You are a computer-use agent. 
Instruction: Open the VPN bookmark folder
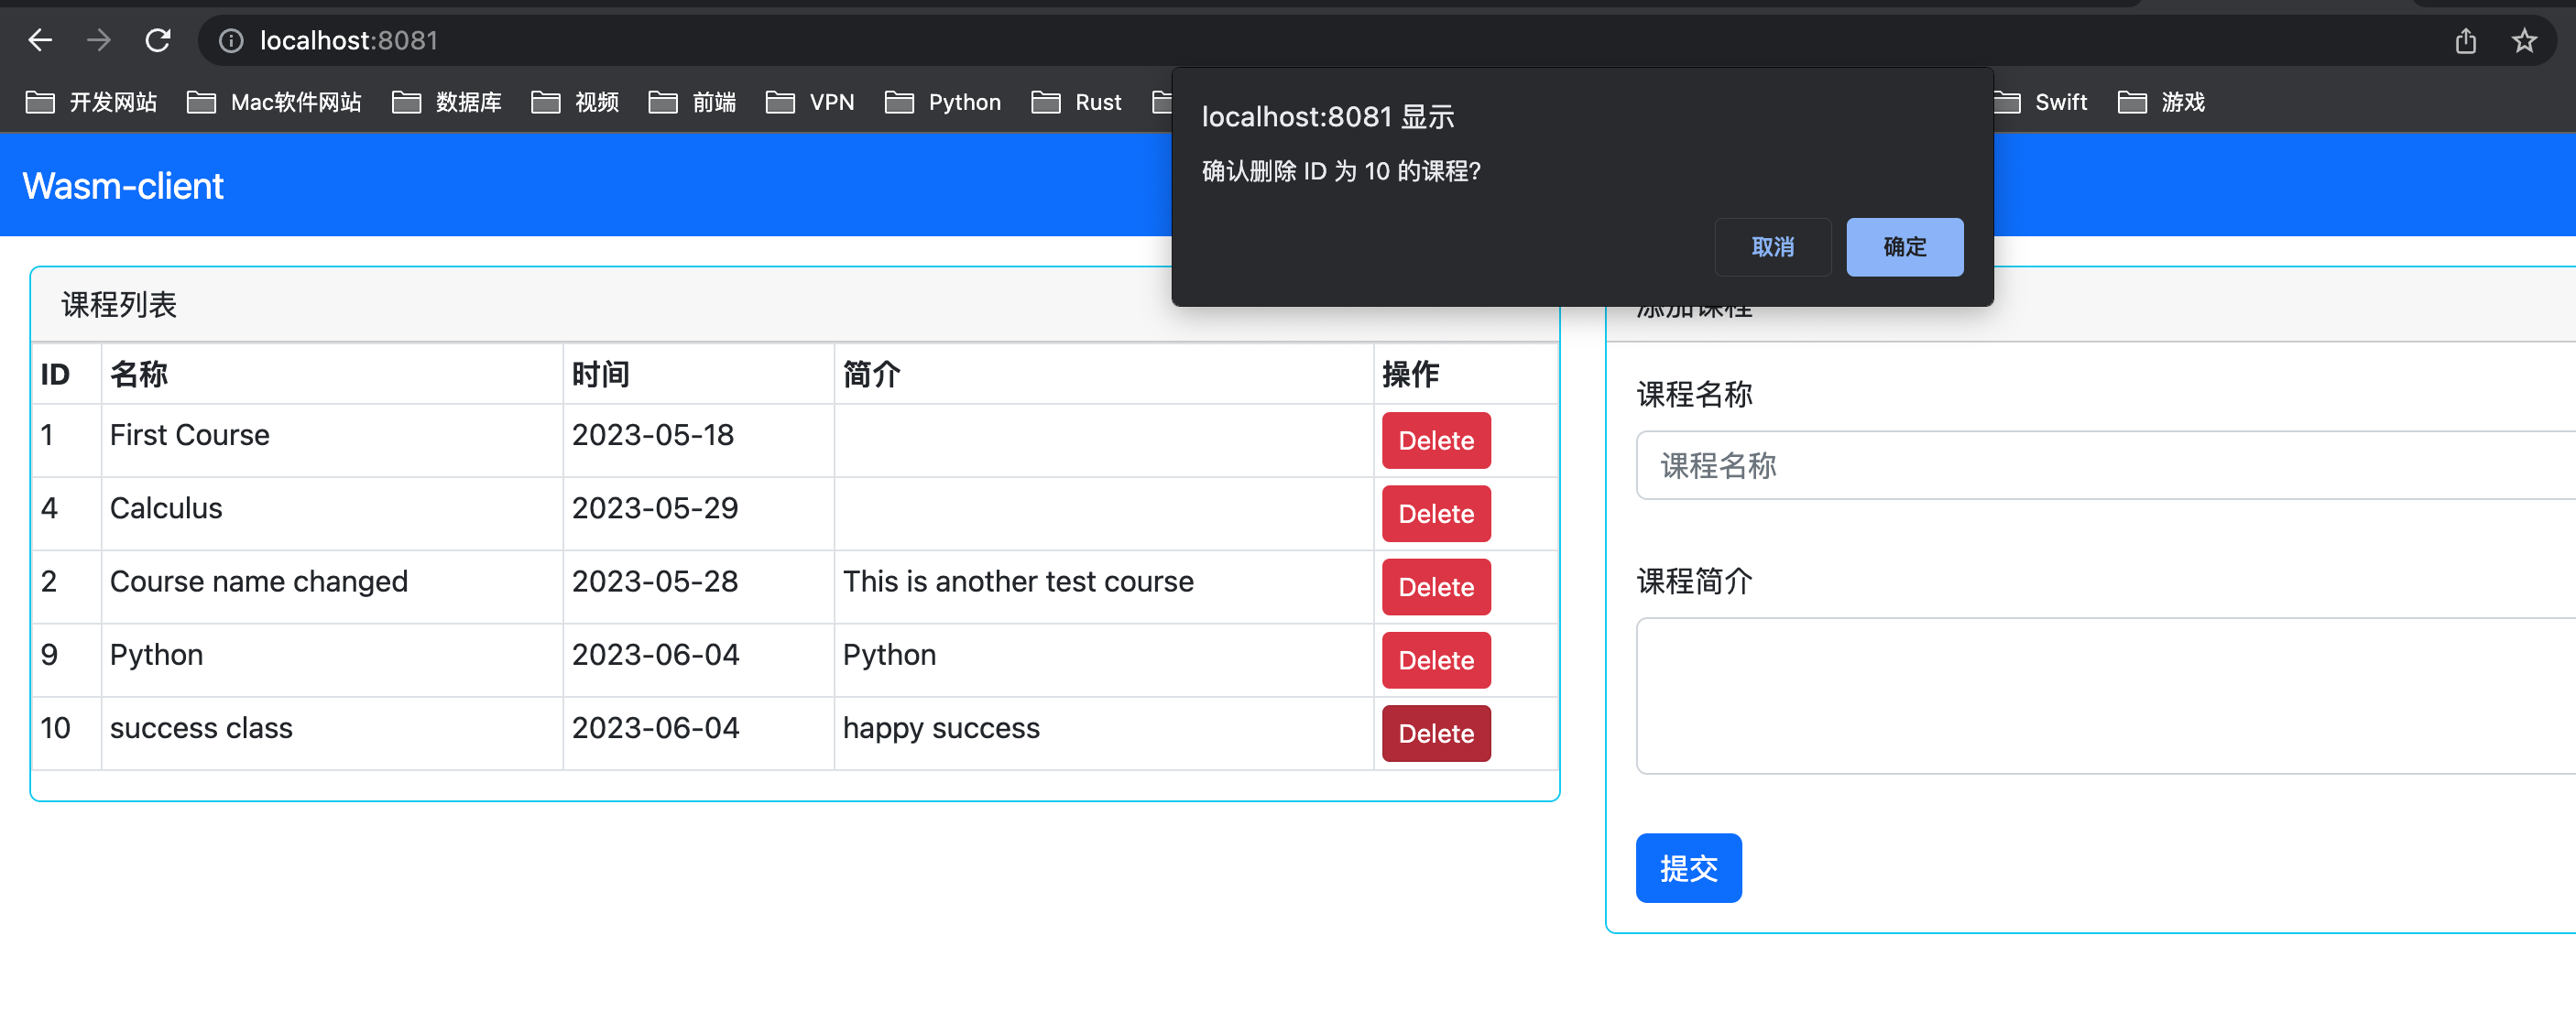point(810,102)
